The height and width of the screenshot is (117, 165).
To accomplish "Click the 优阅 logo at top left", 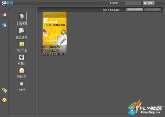I will 7,3.
